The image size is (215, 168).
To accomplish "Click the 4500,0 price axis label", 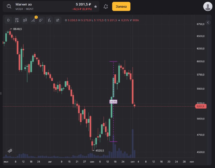I will (200, 152).
